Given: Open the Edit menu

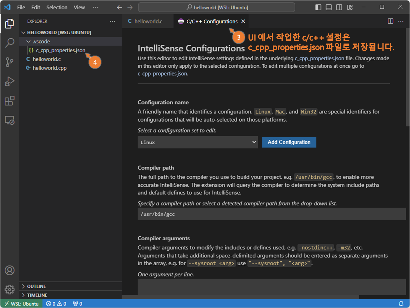Looking at the screenshot, I should [36, 7].
